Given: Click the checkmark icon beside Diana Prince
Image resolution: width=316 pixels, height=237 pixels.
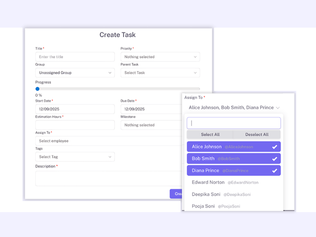Looking at the screenshot, I should 275,171.
